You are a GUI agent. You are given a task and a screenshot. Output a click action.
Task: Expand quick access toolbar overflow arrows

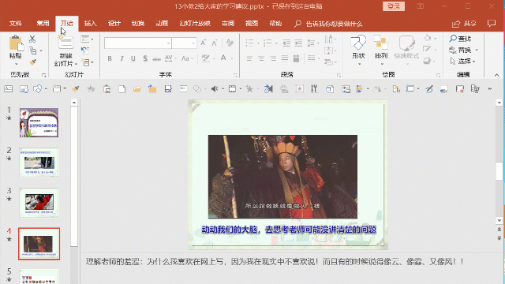coord(490,89)
